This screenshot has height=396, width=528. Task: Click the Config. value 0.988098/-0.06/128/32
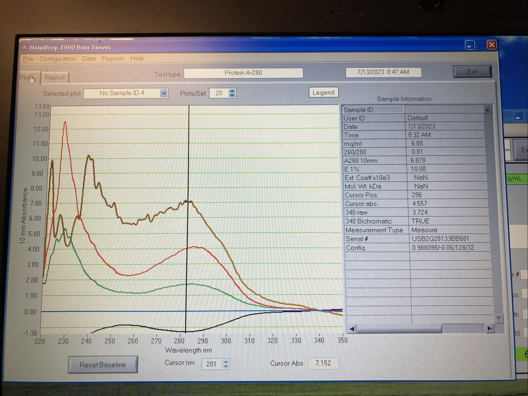coord(443,248)
